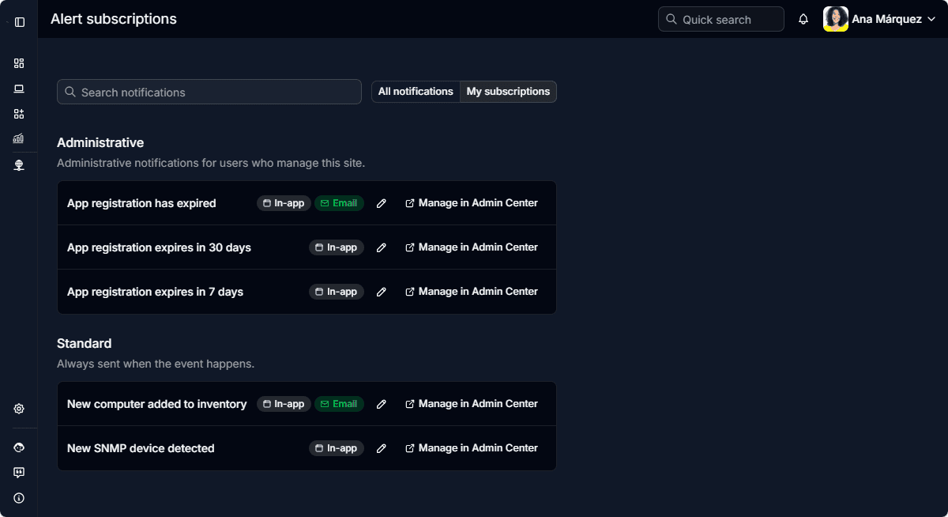
Task: Click Ana Márquez's avatar picture
Action: pyautogui.click(x=836, y=19)
